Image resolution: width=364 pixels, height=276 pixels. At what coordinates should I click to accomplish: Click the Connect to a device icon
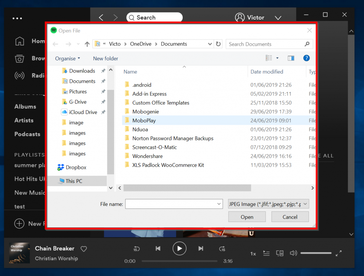pos(280,253)
